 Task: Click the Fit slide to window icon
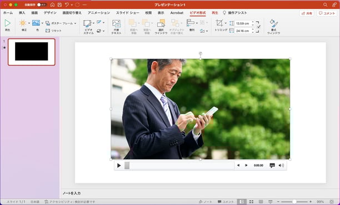coord(332,202)
